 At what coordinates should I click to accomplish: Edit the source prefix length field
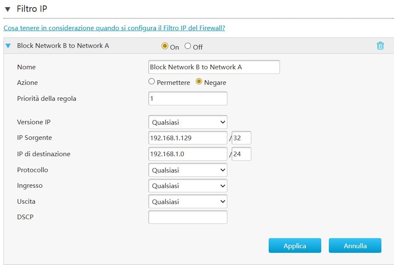pos(241,138)
